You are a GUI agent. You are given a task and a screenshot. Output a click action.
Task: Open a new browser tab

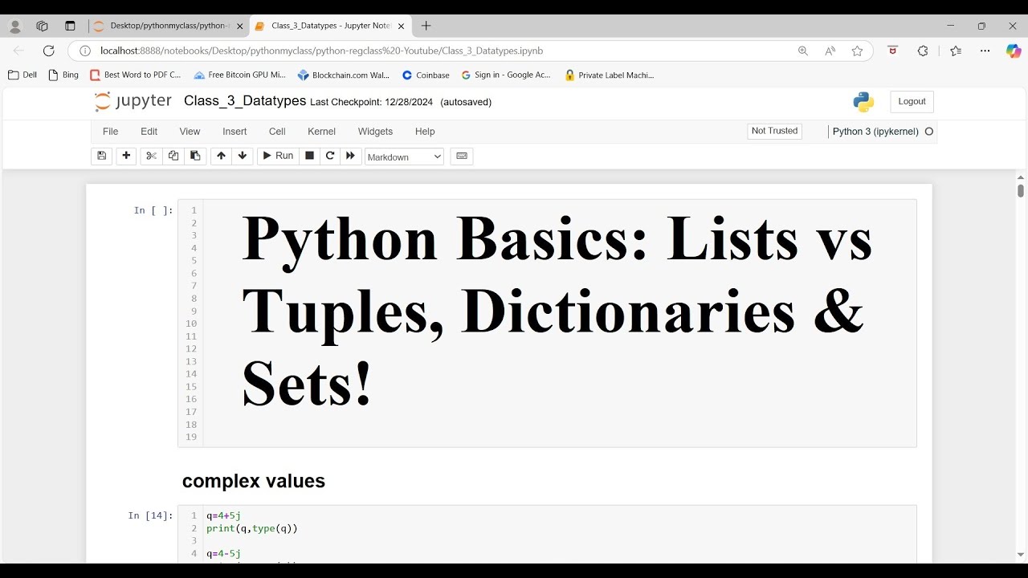(x=426, y=26)
